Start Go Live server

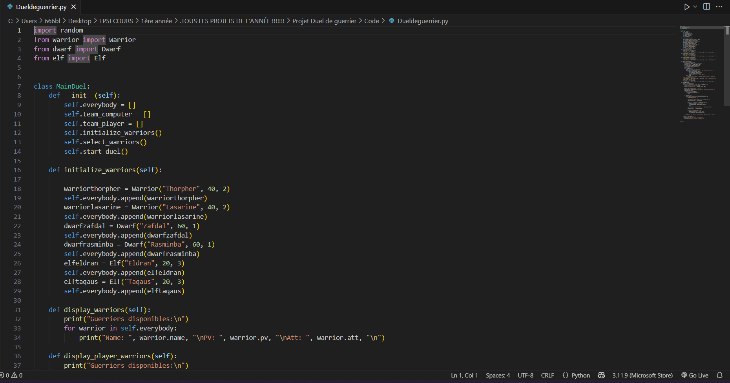click(695, 375)
